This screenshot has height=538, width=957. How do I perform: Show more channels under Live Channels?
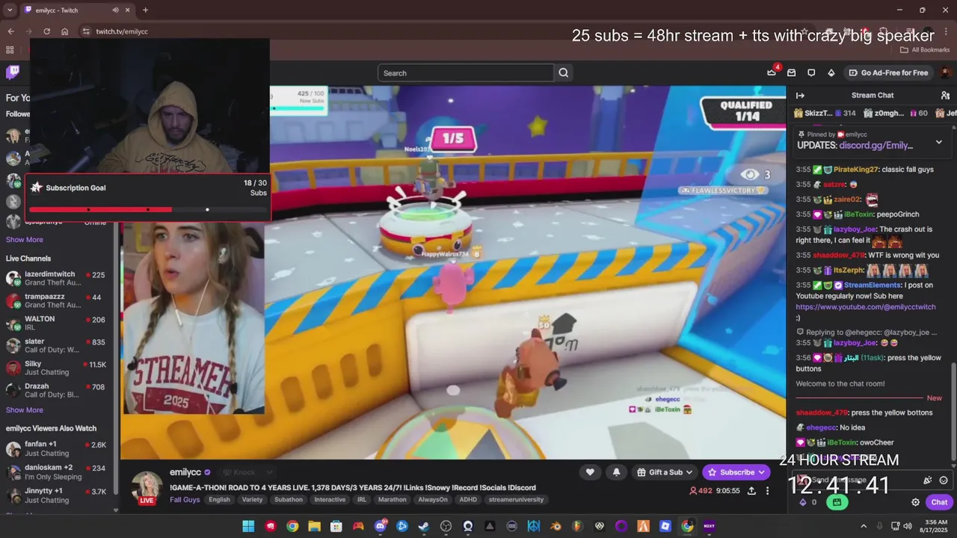(x=24, y=410)
